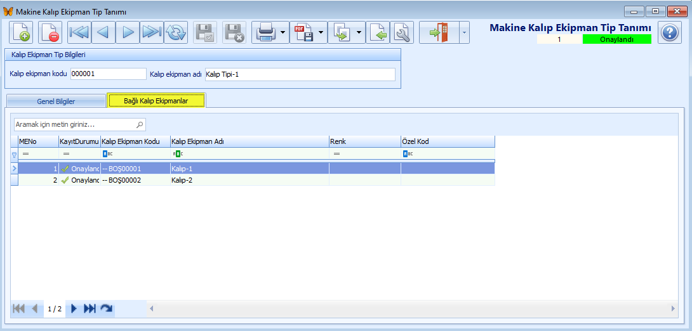Click the new record icon with green plus

pyautogui.click(x=22, y=32)
